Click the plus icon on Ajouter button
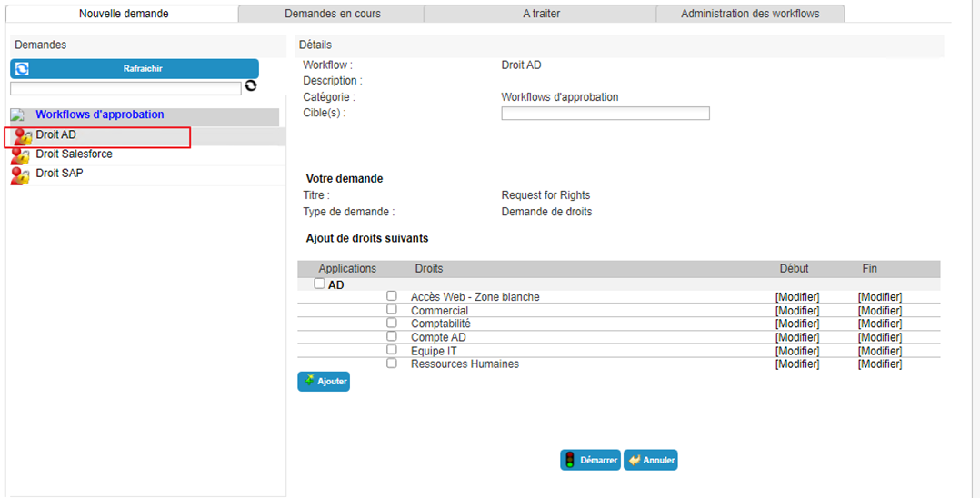Image resolution: width=980 pixels, height=498 pixels. point(309,381)
